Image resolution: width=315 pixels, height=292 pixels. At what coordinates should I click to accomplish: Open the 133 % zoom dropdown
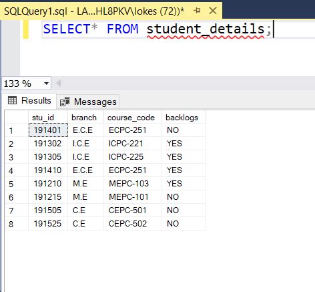46,84
